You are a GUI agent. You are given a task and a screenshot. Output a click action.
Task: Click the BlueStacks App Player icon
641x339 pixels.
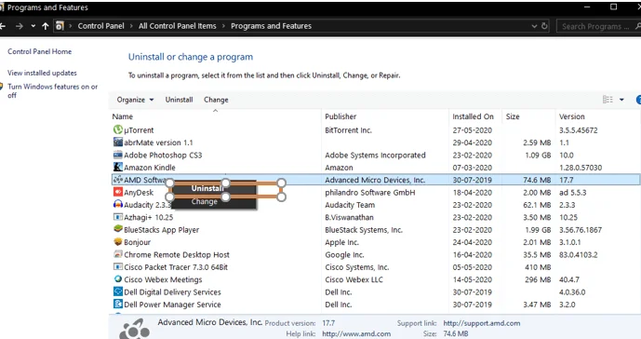pos(118,229)
